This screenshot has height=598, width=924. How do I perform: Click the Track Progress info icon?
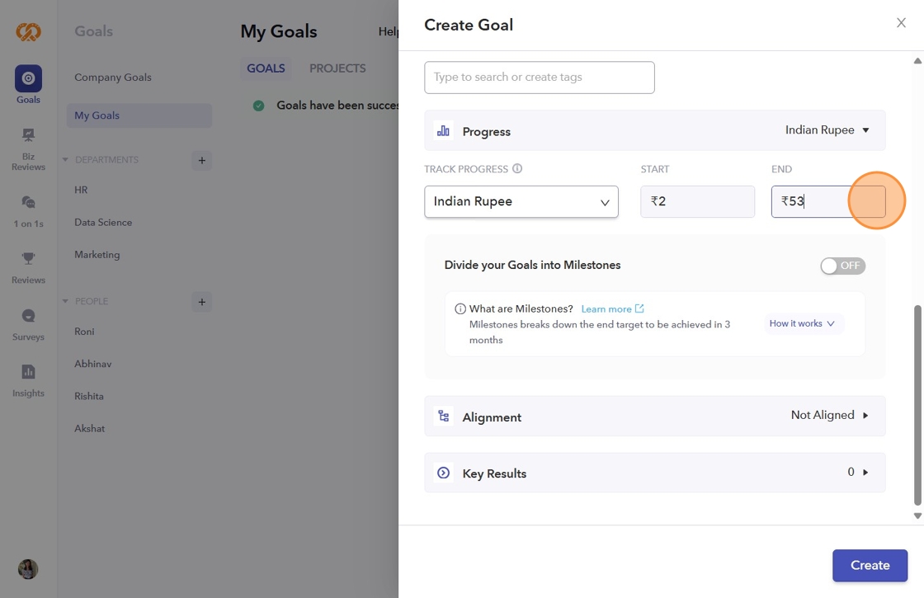click(x=517, y=169)
